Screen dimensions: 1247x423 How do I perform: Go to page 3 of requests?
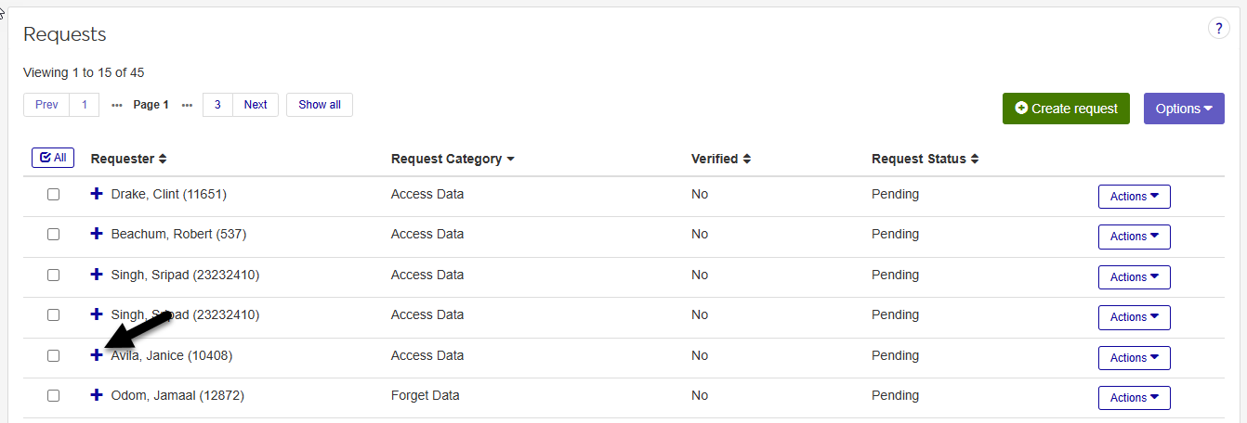point(217,105)
